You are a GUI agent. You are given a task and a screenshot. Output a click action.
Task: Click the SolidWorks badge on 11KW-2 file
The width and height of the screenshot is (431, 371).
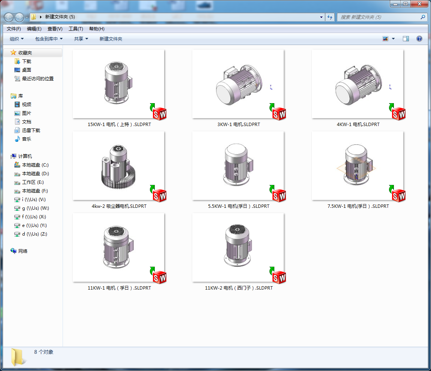(x=279, y=277)
